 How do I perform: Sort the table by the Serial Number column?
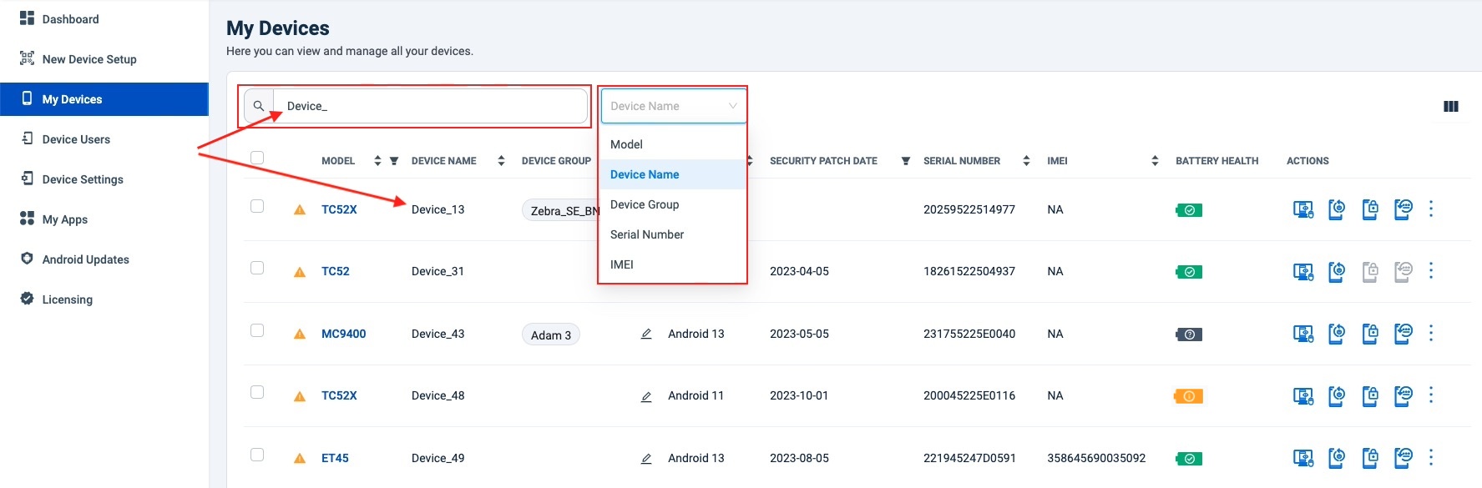click(1026, 161)
